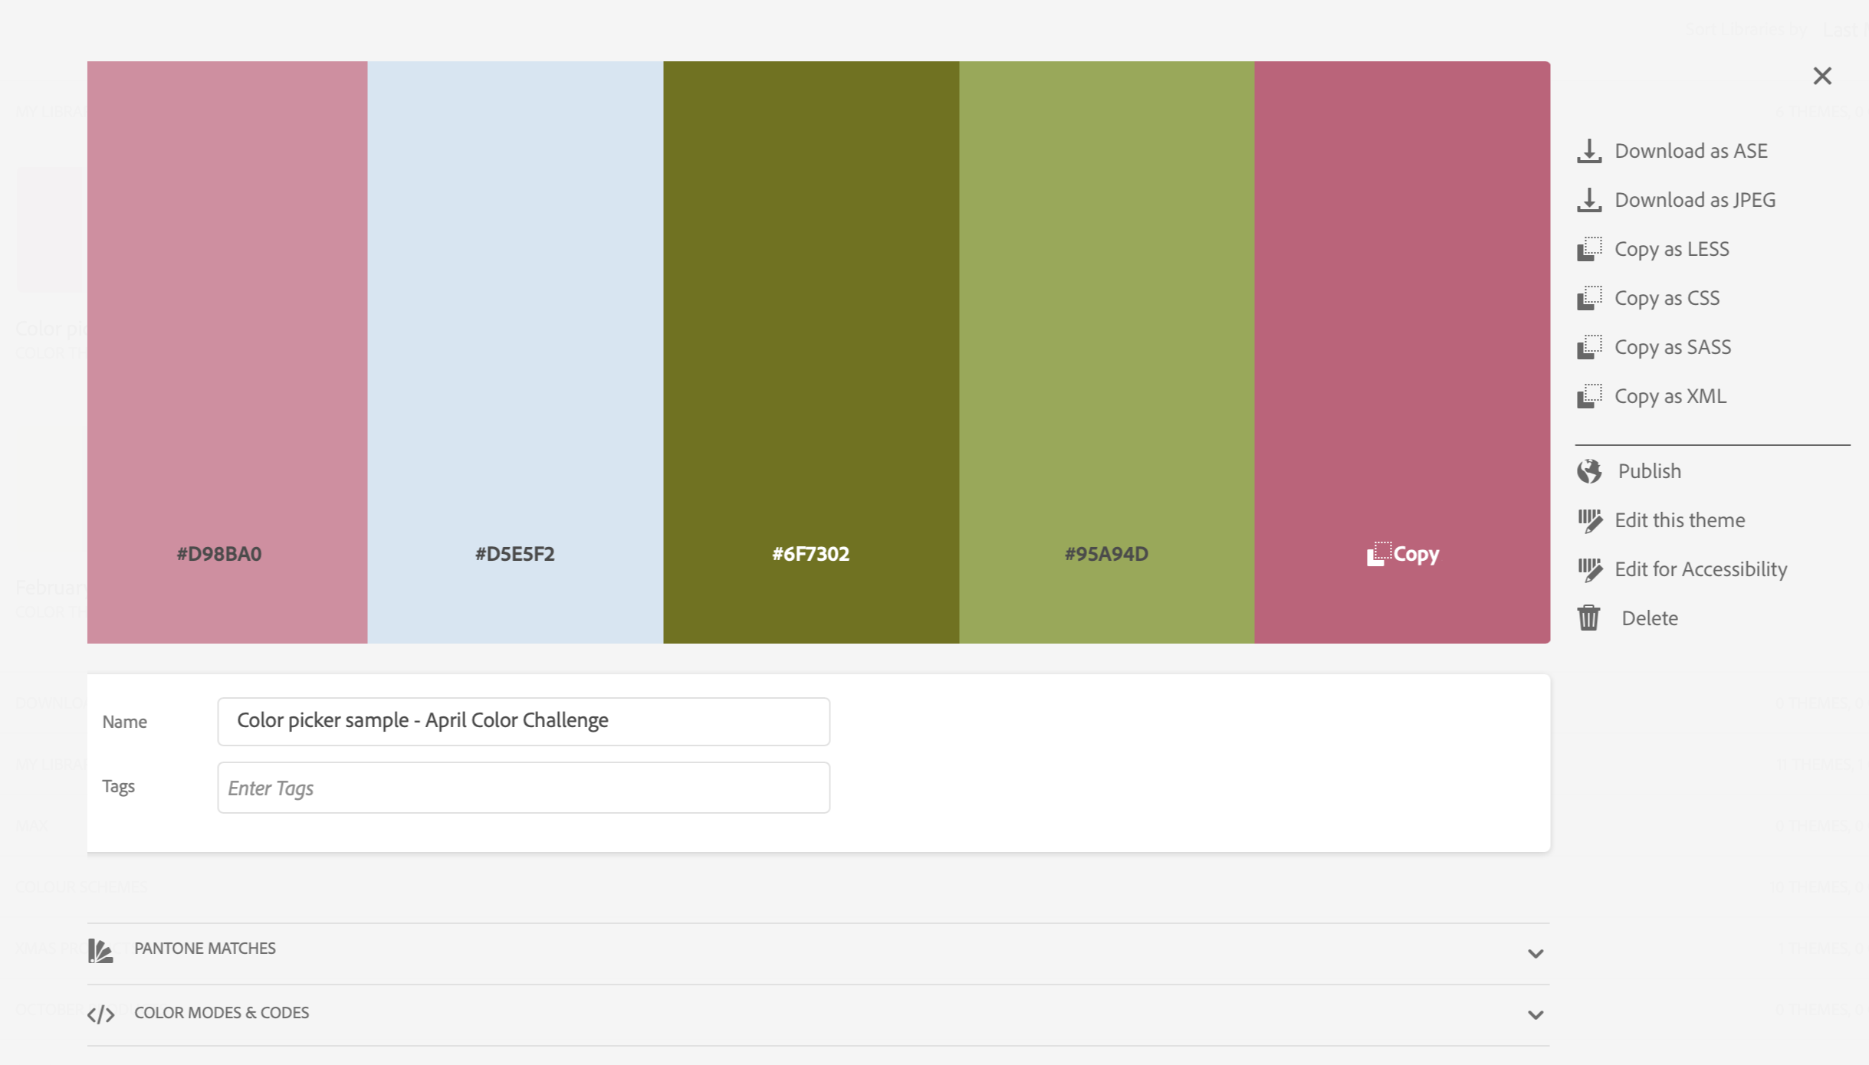Focus the theme Name input field
The height and width of the screenshot is (1065, 1869).
coord(524,721)
